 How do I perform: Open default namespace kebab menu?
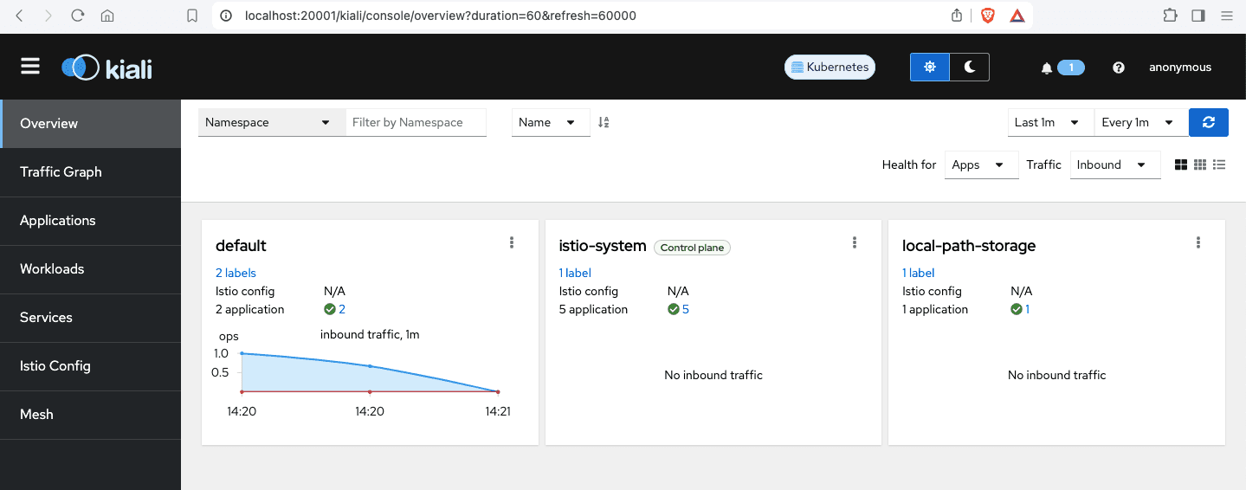pos(512,242)
